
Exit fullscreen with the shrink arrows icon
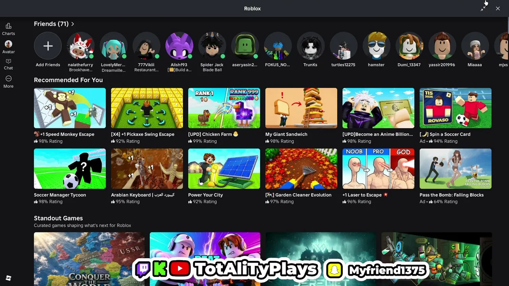click(483, 8)
